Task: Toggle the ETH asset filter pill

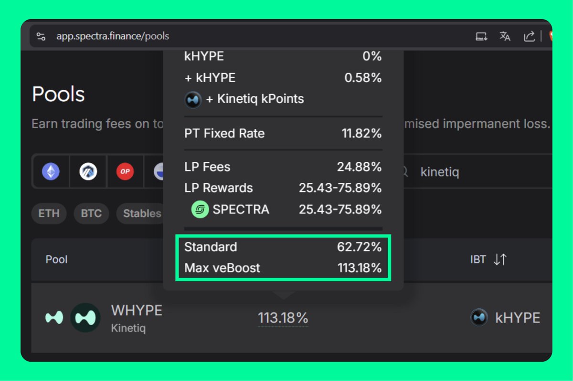Action: [49, 213]
